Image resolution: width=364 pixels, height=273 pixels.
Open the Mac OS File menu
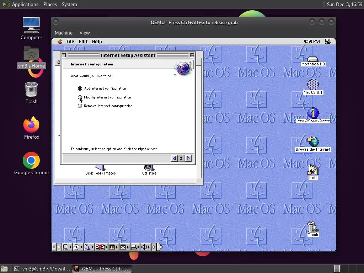coord(70,41)
